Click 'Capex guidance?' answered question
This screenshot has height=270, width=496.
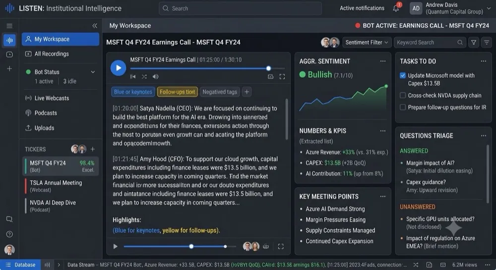coord(426,182)
